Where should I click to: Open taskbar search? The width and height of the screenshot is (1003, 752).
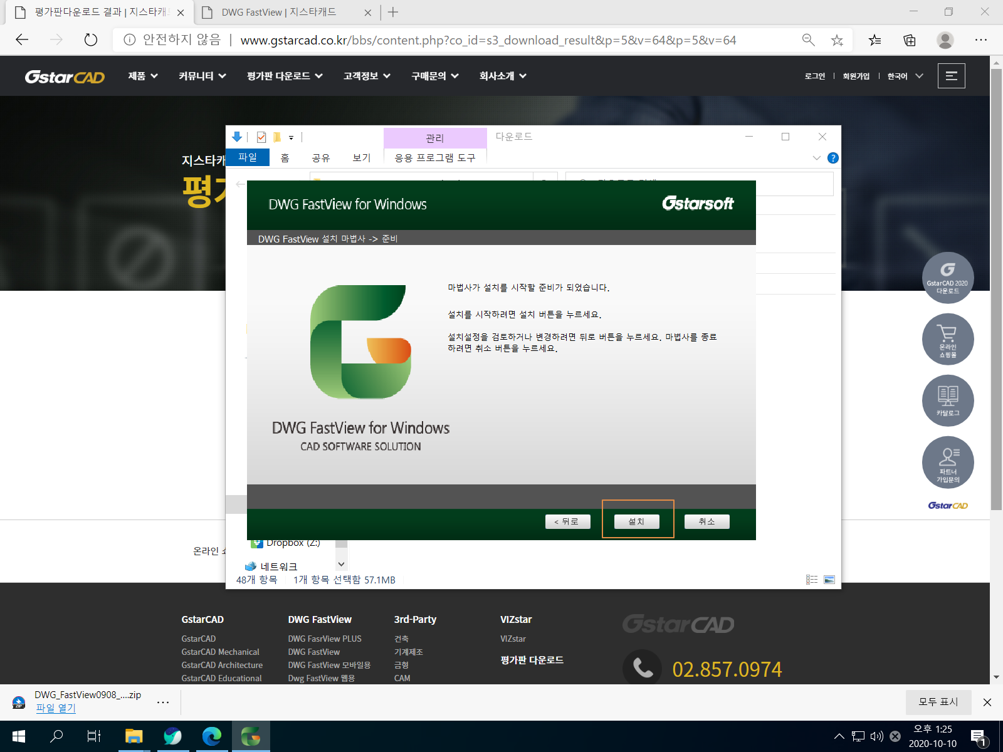click(56, 736)
